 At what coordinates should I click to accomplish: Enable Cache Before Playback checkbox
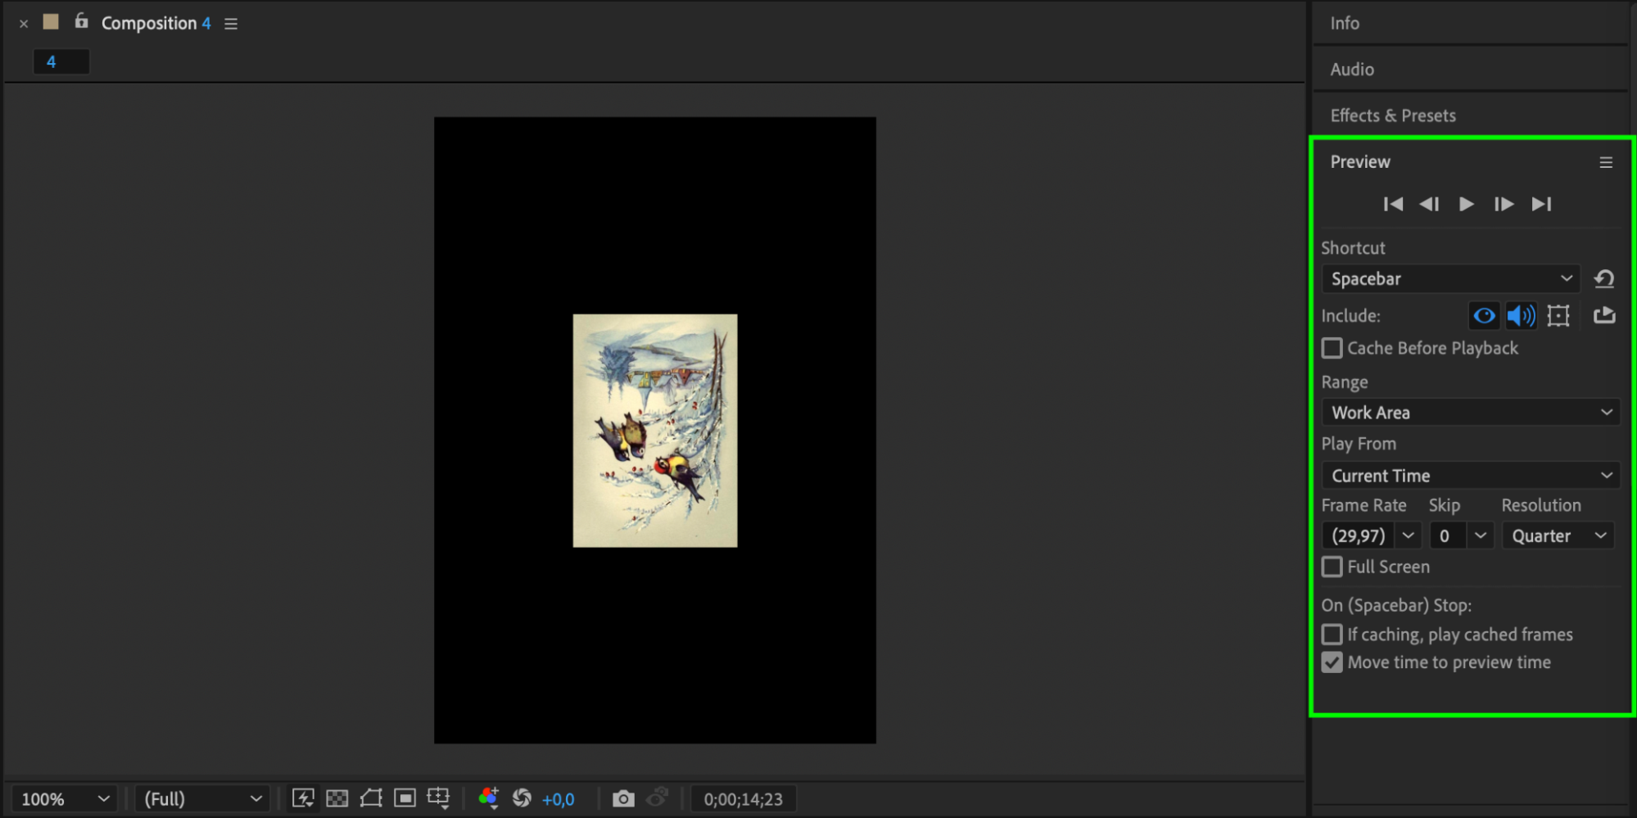click(x=1332, y=348)
